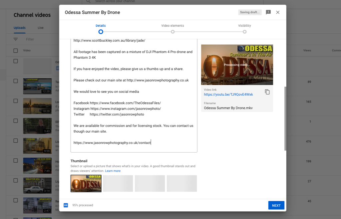Open the Vanished video thumbnail 2:47

click(37, 206)
